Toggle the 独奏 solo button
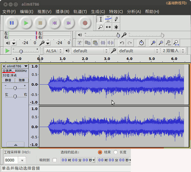Screen dimensions: 191x172 coord(22,80)
